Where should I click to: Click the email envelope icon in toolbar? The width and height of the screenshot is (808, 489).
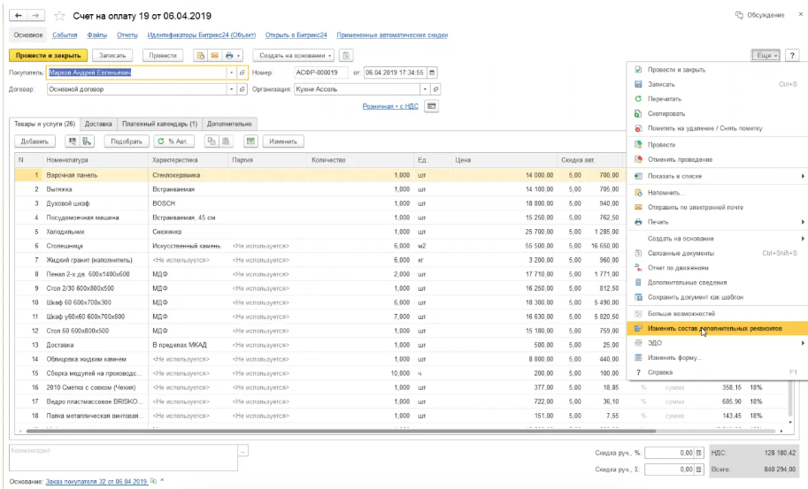tap(214, 56)
